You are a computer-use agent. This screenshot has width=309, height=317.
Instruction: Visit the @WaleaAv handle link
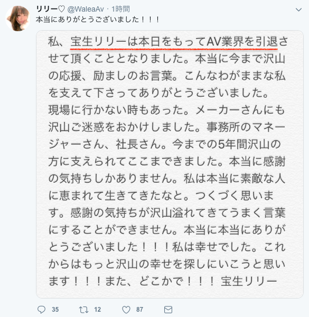pyautogui.click(x=86, y=9)
